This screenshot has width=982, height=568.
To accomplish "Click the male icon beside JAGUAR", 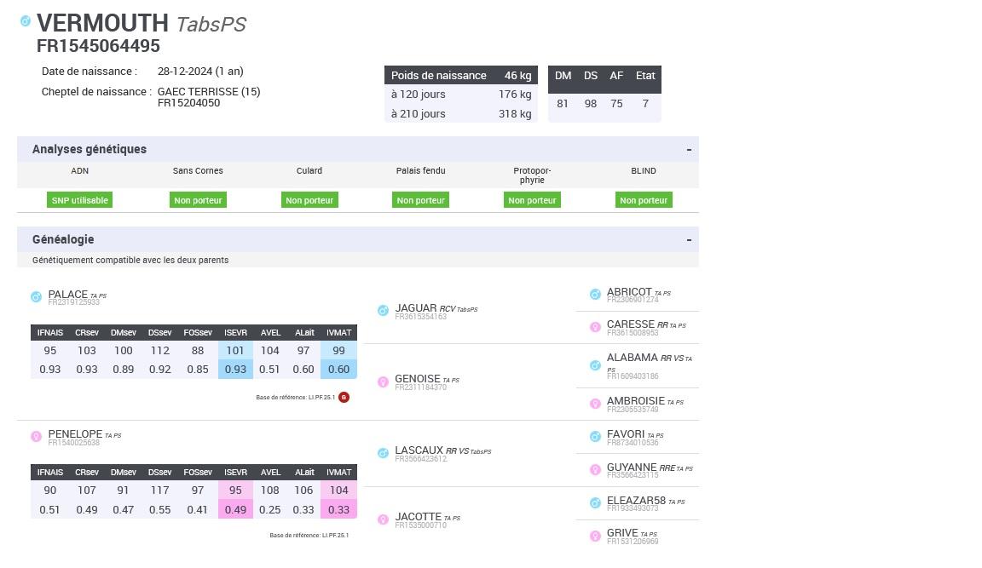I will [383, 311].
